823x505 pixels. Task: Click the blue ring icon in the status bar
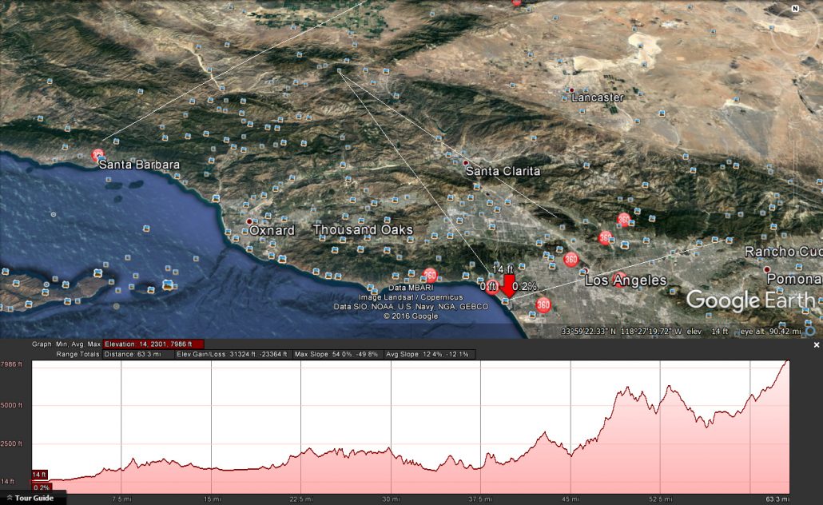(x=810, y=332)
